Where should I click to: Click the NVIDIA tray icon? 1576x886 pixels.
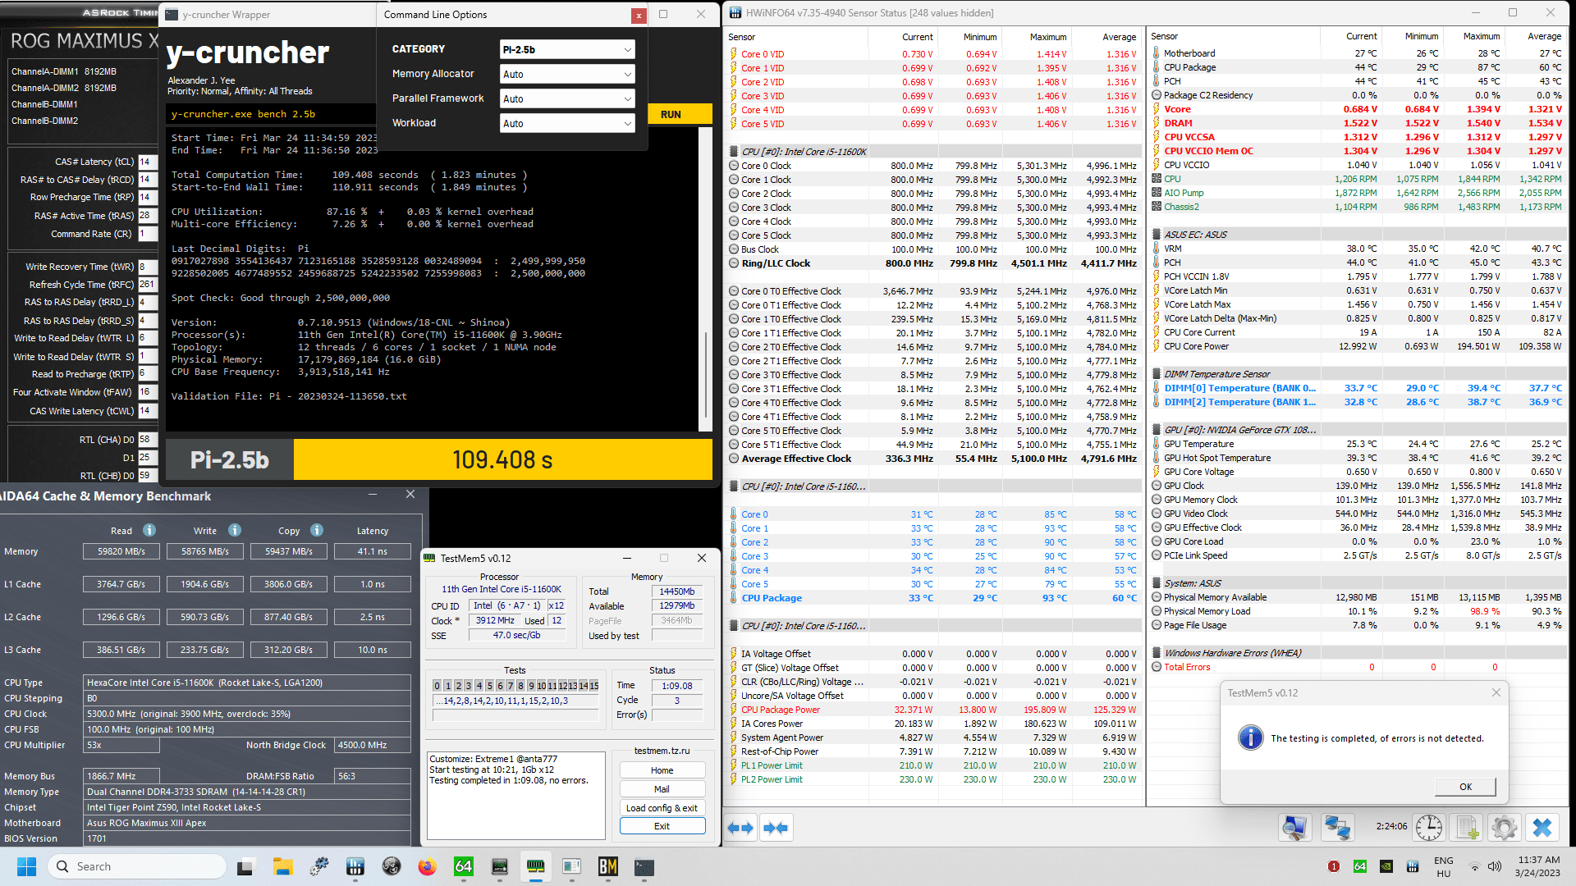coord(1386,866)
